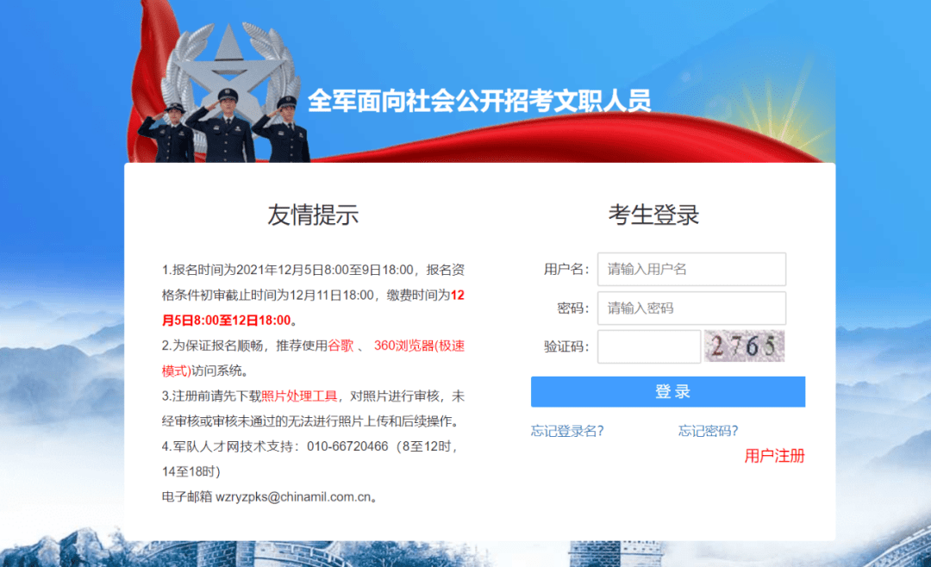Viewport: 931px width, 567px height.
Task: Click the blue 登录 button
Action: [668, 392]
